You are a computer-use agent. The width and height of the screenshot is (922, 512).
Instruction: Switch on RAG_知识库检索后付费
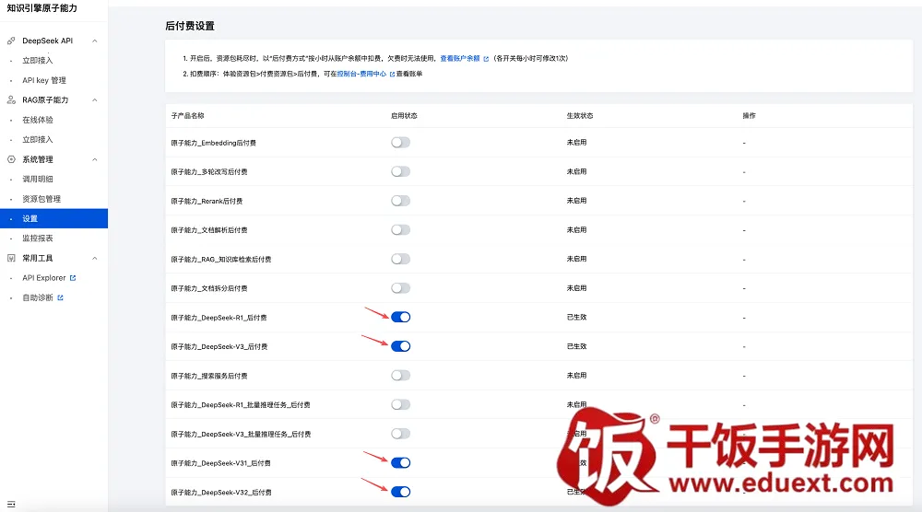pos(400,259)
